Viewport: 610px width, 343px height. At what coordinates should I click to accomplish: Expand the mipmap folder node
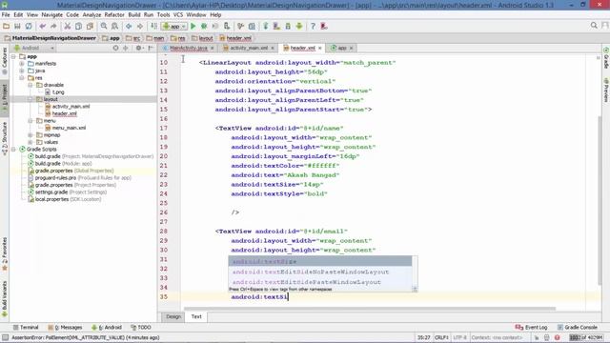click(x=30, y=135)
